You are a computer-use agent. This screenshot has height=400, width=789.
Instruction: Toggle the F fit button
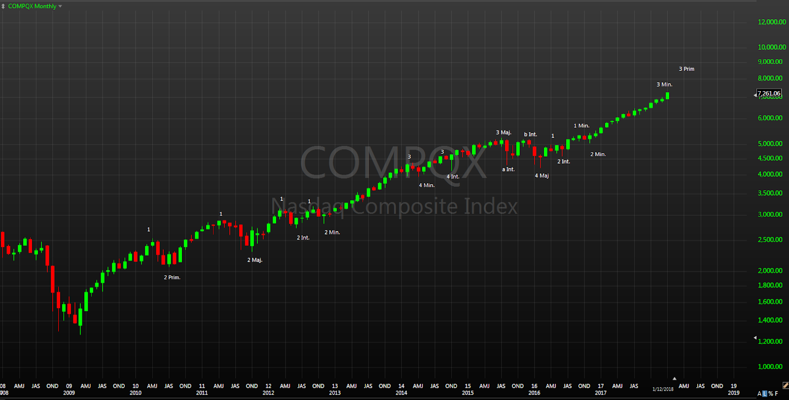[x=776, y=394]
